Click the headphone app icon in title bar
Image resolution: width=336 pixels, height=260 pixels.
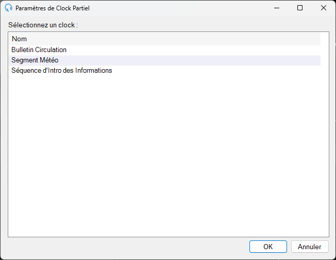coord(9,8)
